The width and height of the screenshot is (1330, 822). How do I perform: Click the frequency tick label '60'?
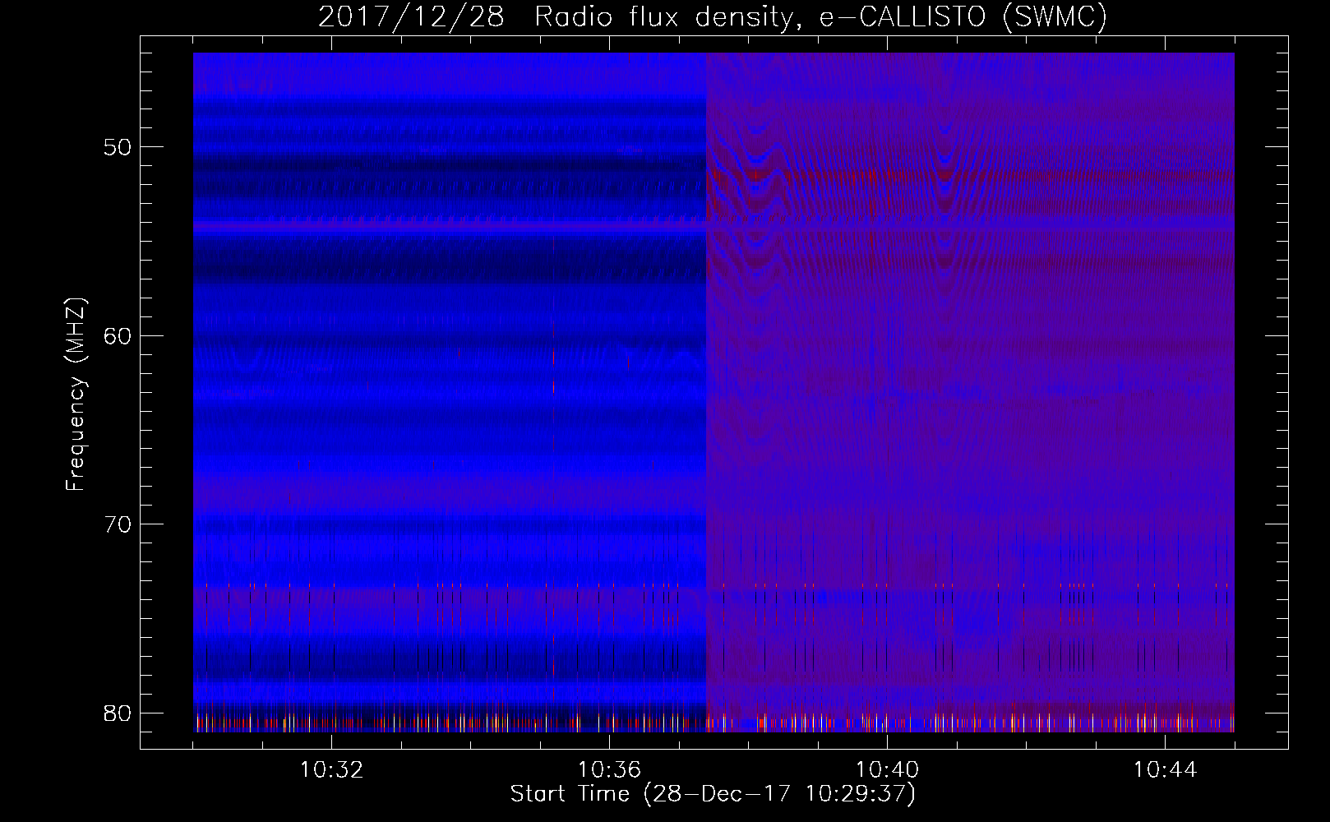click(118, 336)
